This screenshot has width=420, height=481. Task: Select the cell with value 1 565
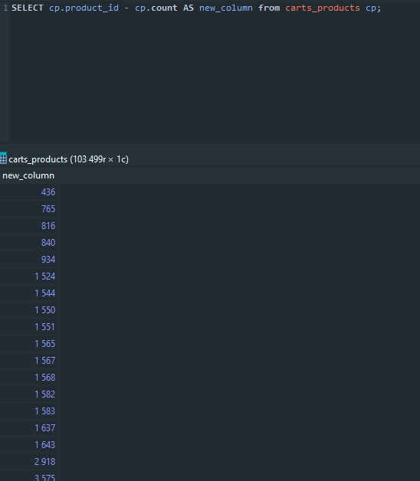click(x=29, y=344)
